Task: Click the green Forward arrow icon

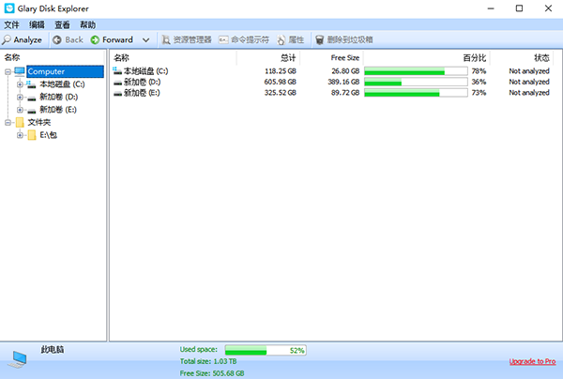Action: 95,39
